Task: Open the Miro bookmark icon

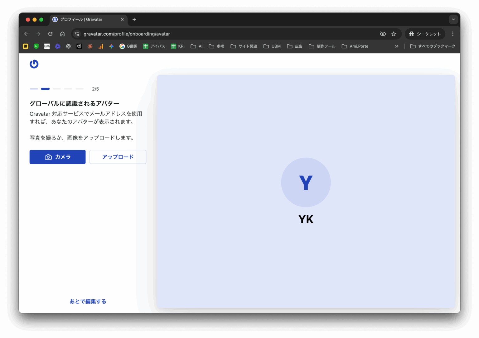Action: [x=26, y=46]
